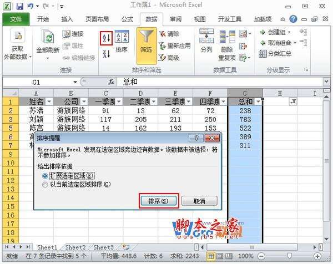Open the Sheet3 worksheet tab

pos(103,247)
